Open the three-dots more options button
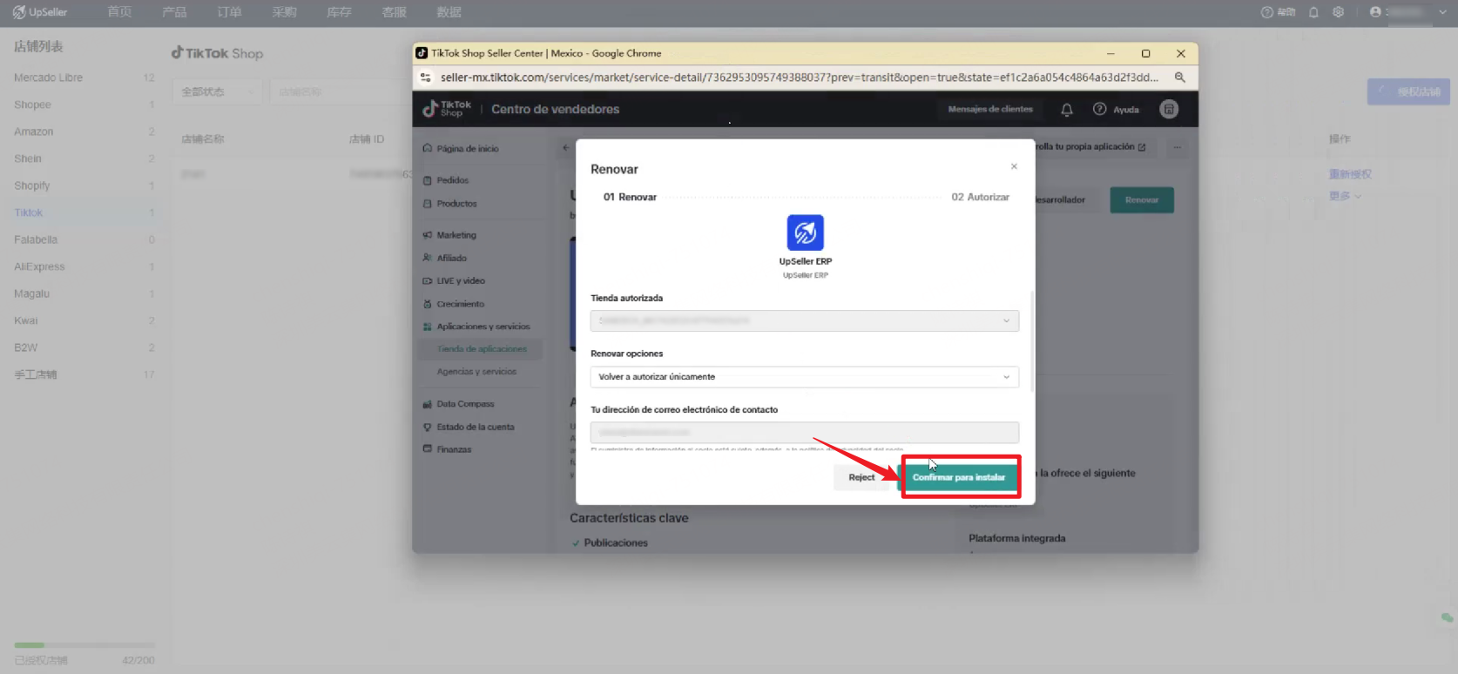The width and height of the screenshot is (1458, 674). (x=1178, y=147)
